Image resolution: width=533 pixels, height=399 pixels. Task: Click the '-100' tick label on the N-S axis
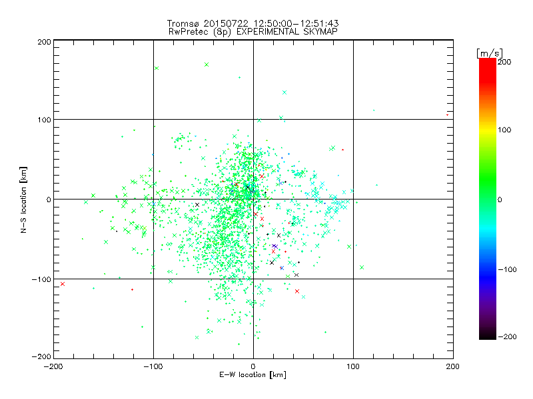pyautogui.click(x=41, y=279)
